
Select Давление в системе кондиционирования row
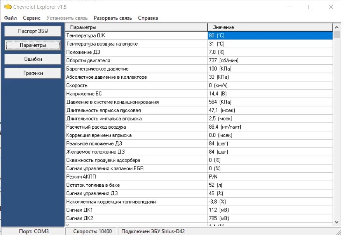199,102
